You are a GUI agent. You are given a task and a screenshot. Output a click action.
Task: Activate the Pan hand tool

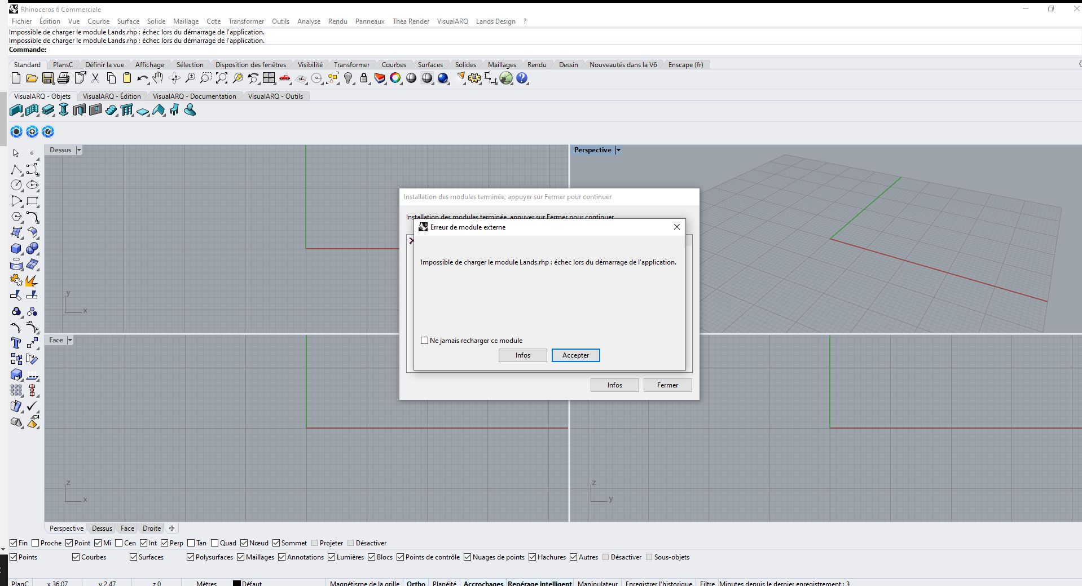pos(159,78)
